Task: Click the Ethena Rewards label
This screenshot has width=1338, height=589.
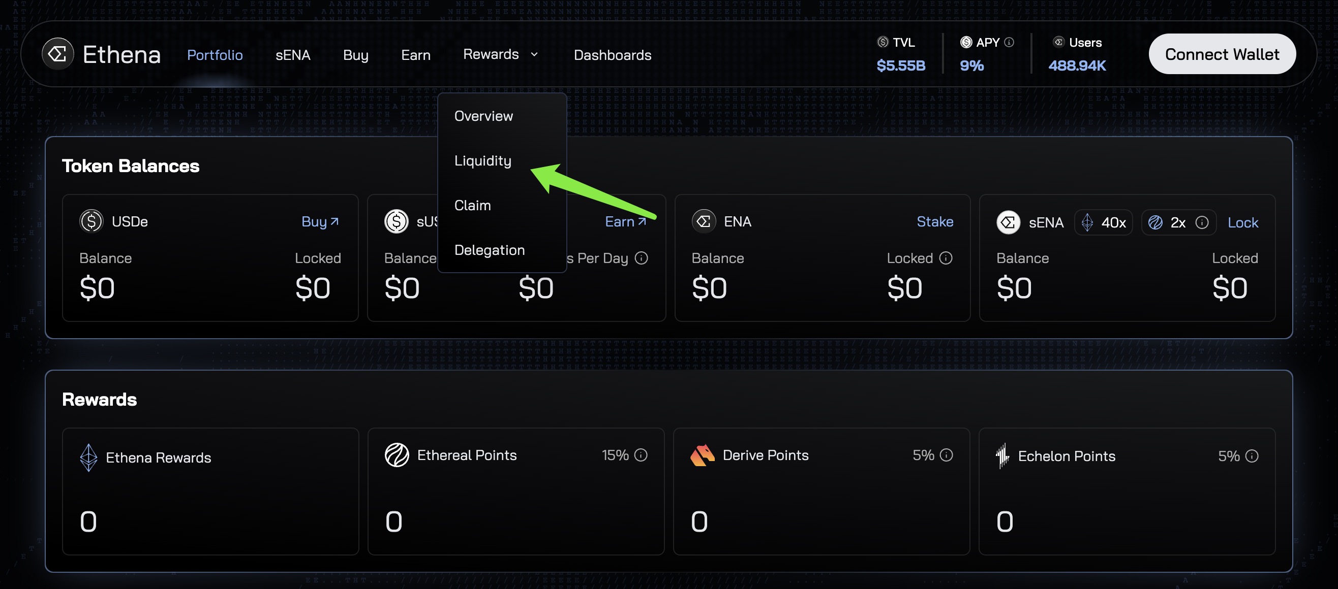Action: pos(159,457)
